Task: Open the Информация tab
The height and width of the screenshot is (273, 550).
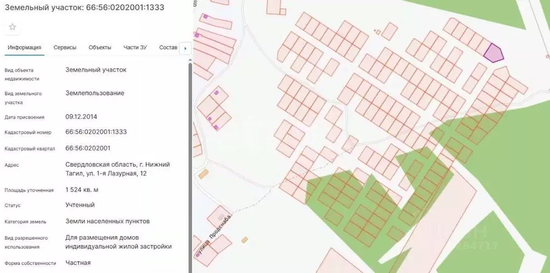Action: pyautogui.click(x=24, y=47)
